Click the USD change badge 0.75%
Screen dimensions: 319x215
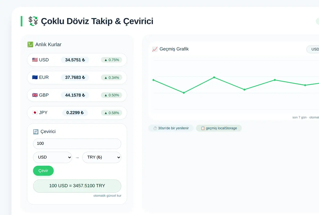coord(112,60)
